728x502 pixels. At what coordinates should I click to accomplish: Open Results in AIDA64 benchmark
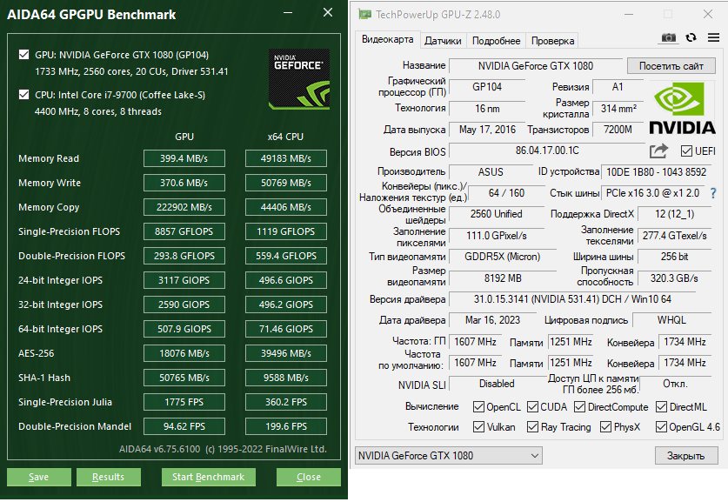coord(108,477)
